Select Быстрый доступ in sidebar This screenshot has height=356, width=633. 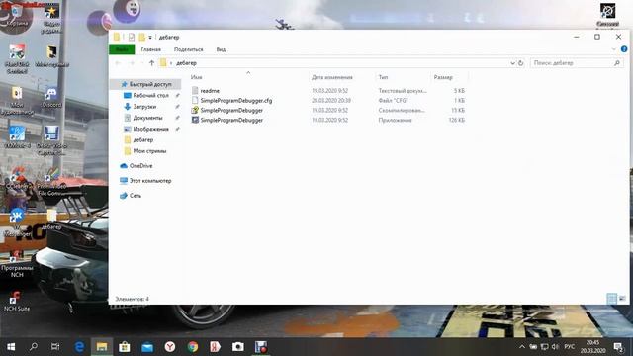[146, 84]
